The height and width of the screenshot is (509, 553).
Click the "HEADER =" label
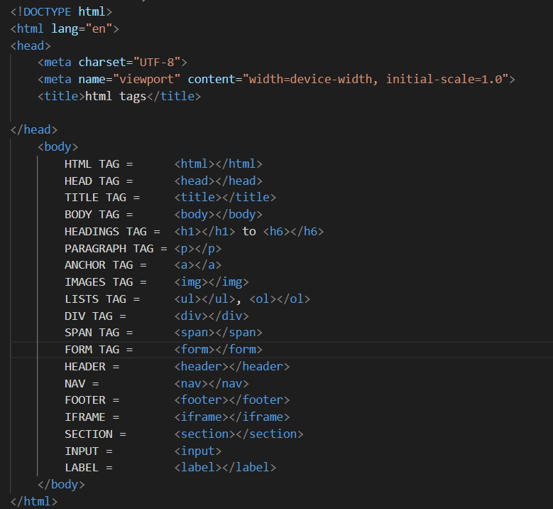coord(92,367)
